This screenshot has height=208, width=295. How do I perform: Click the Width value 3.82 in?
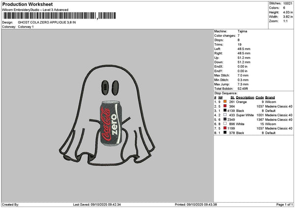pos(288,17)
